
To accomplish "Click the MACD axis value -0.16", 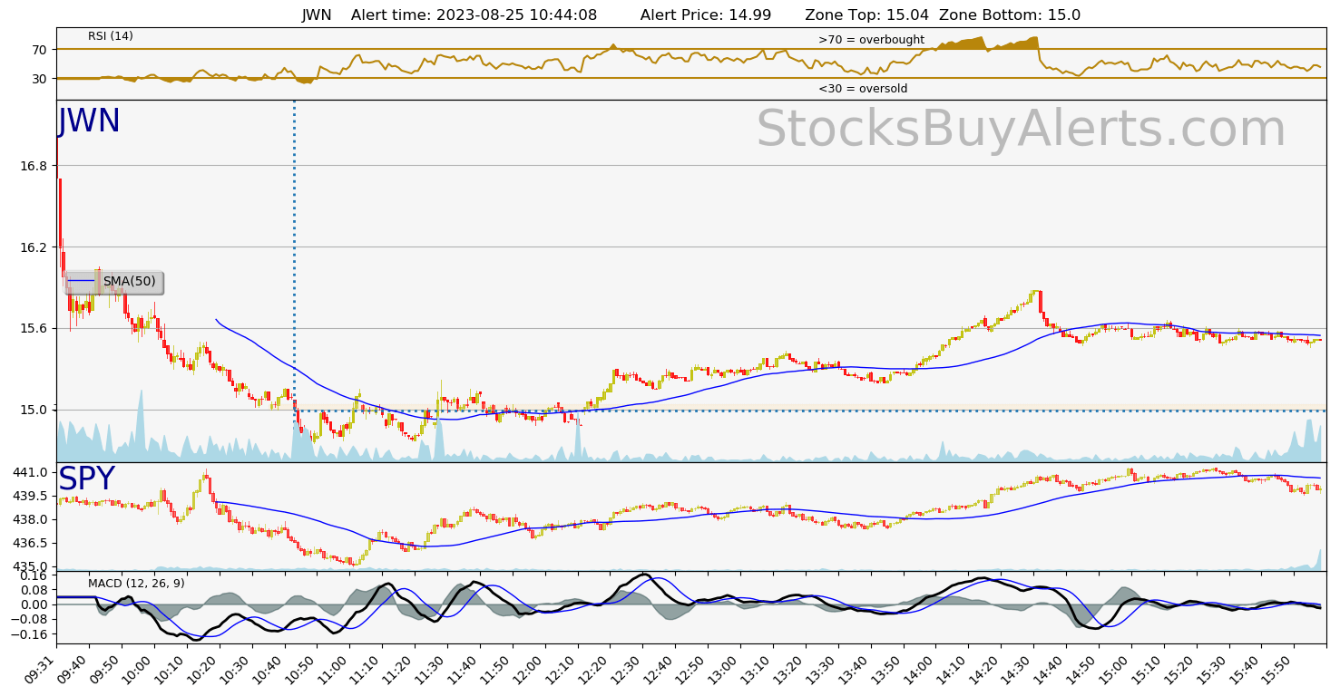I will tap(31, 634).
